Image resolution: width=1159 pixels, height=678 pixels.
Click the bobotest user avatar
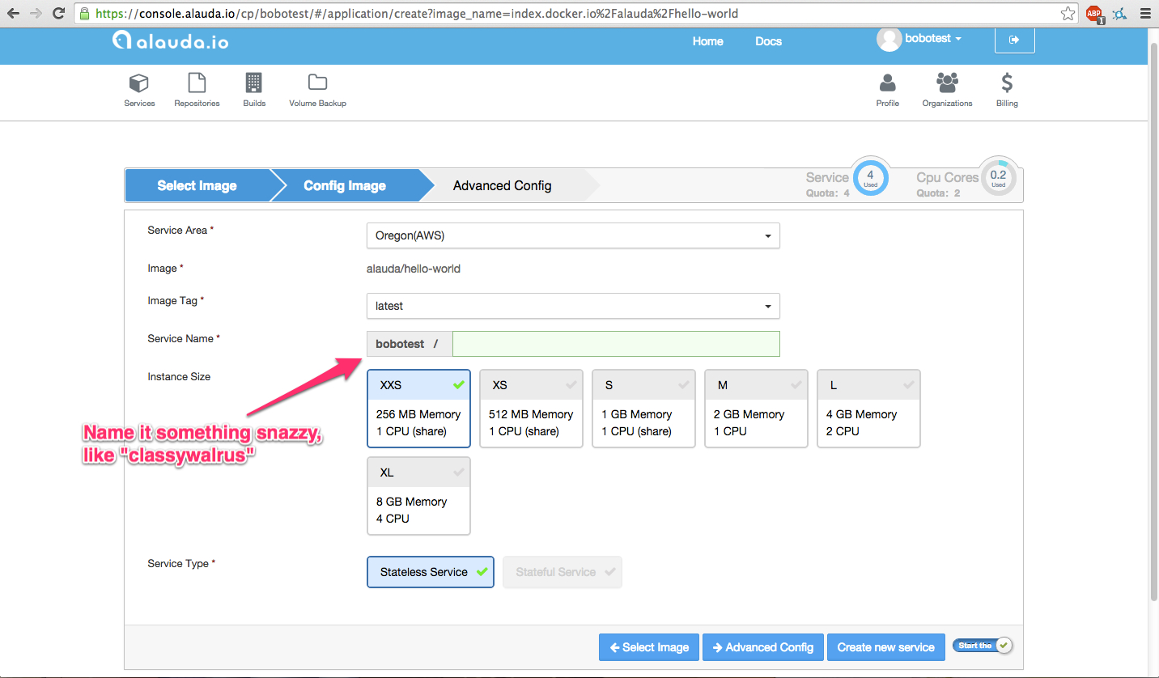point(889,40)
